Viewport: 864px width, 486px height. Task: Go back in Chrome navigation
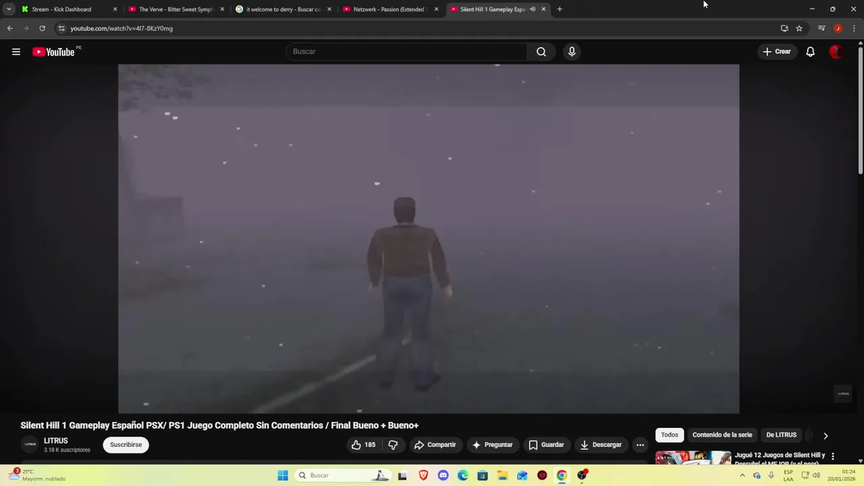point(9,28)
